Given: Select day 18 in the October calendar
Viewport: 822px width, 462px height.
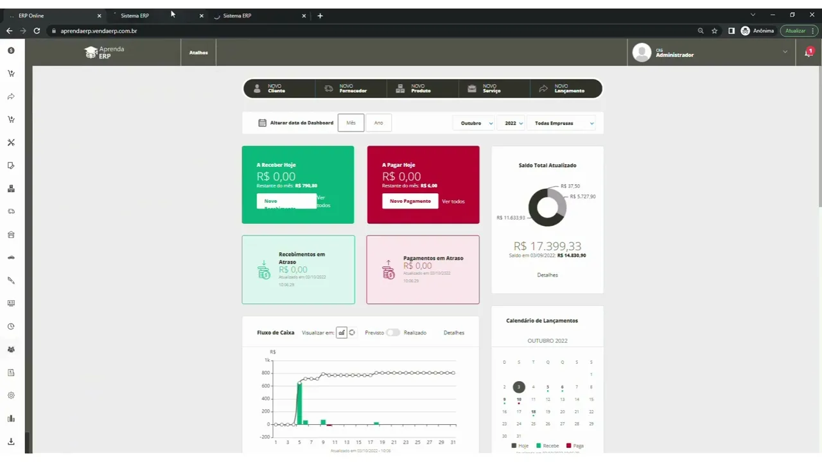Looking at the screenshot, I should (x=533, y=412).
